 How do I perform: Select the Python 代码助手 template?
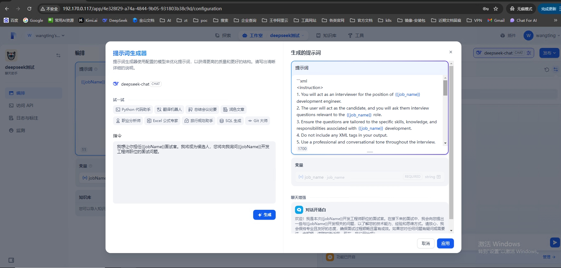[133, 110]
